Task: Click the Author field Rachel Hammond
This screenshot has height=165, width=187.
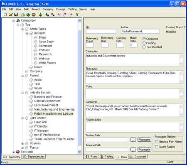Action: [140, 31]
